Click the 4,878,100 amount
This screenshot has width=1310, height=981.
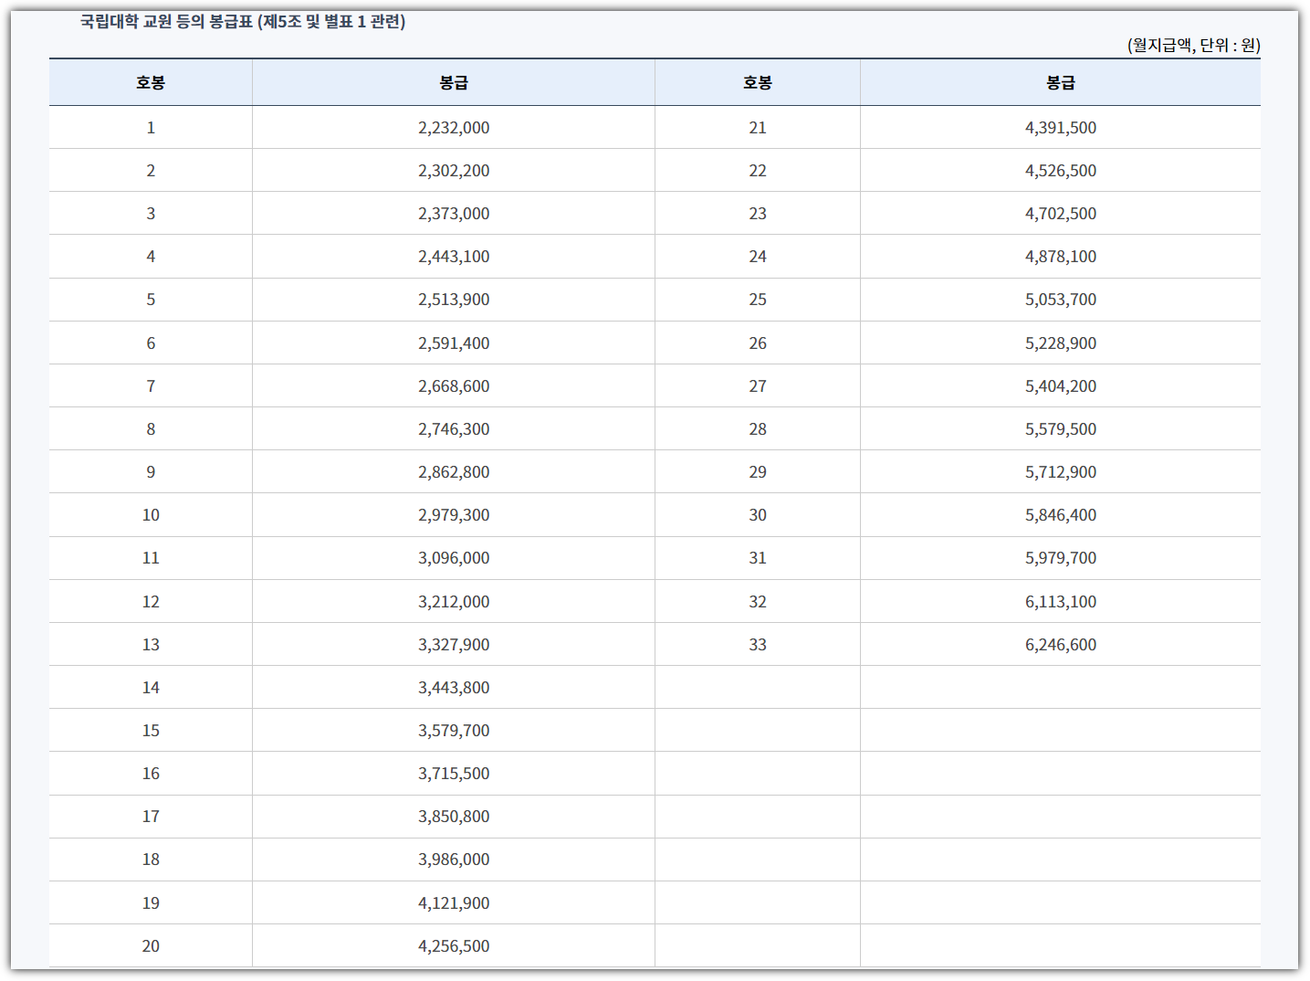[x=1061, y=257]
